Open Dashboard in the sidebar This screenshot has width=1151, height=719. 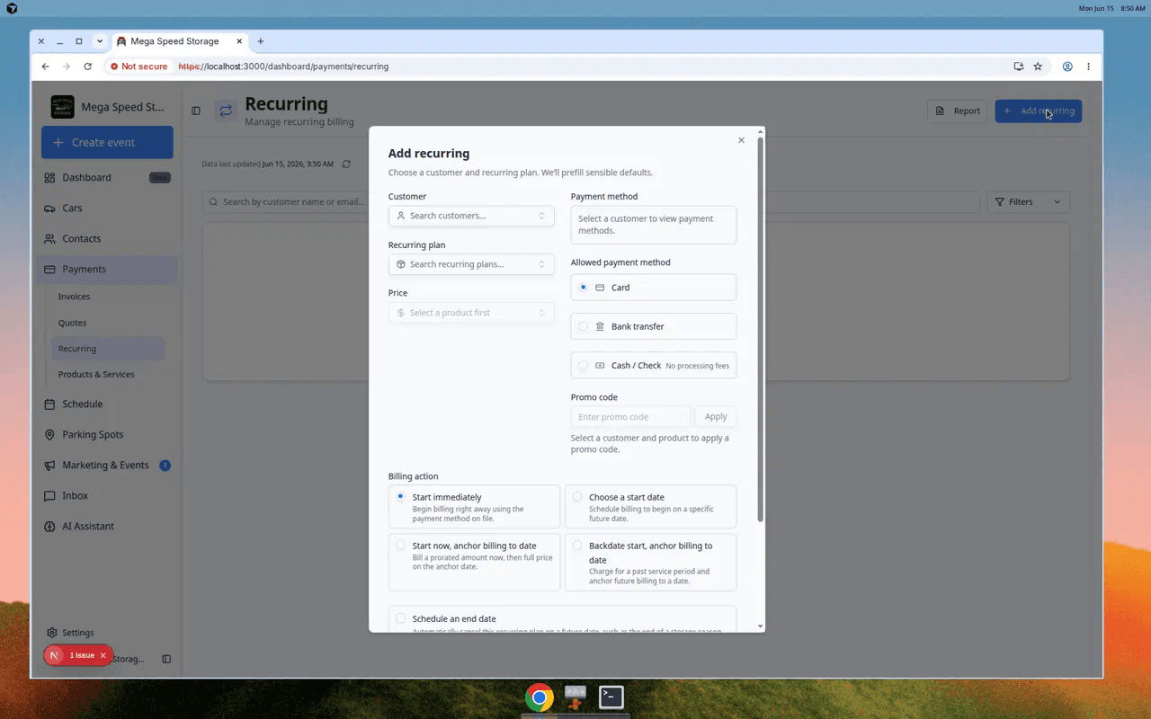[107, 177]
